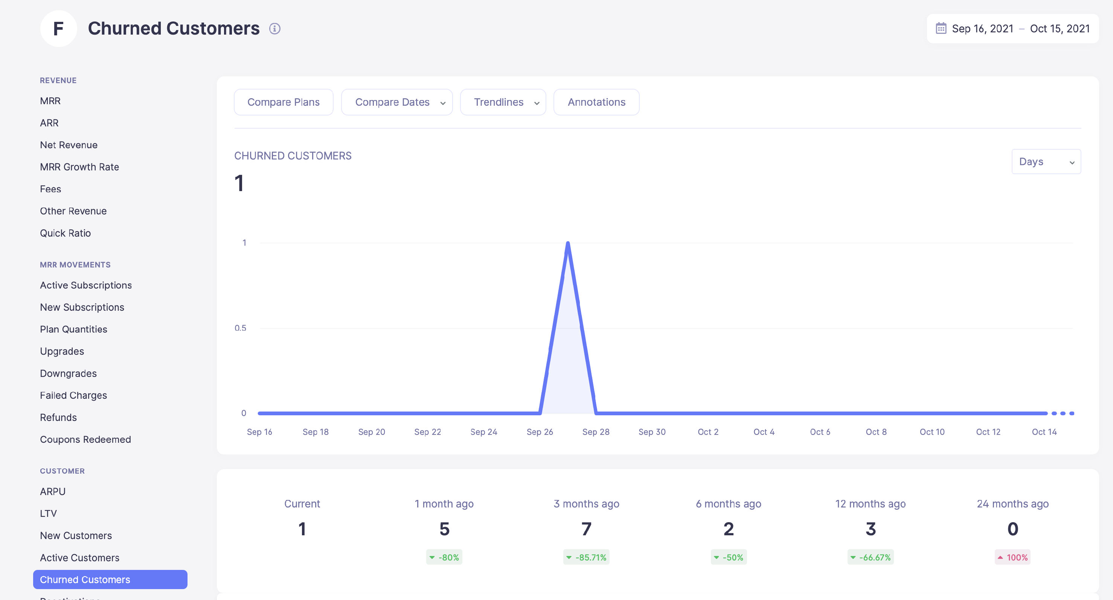Open the Annotations panel
The width and height of the screenshot is (1113, 600).
pyautogui.click(x=596, y=102)
